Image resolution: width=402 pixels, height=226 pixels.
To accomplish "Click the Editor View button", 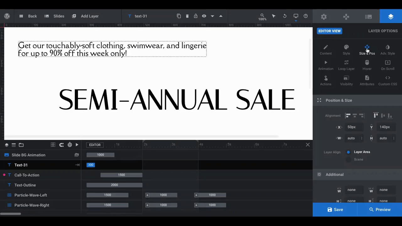I will 329,31.
